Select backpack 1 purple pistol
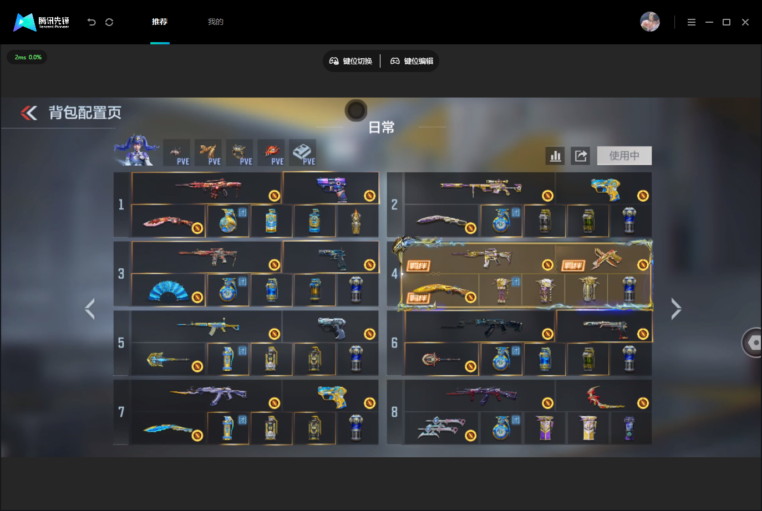The height and width of the screenshot is (511, 762). (331, 188)
